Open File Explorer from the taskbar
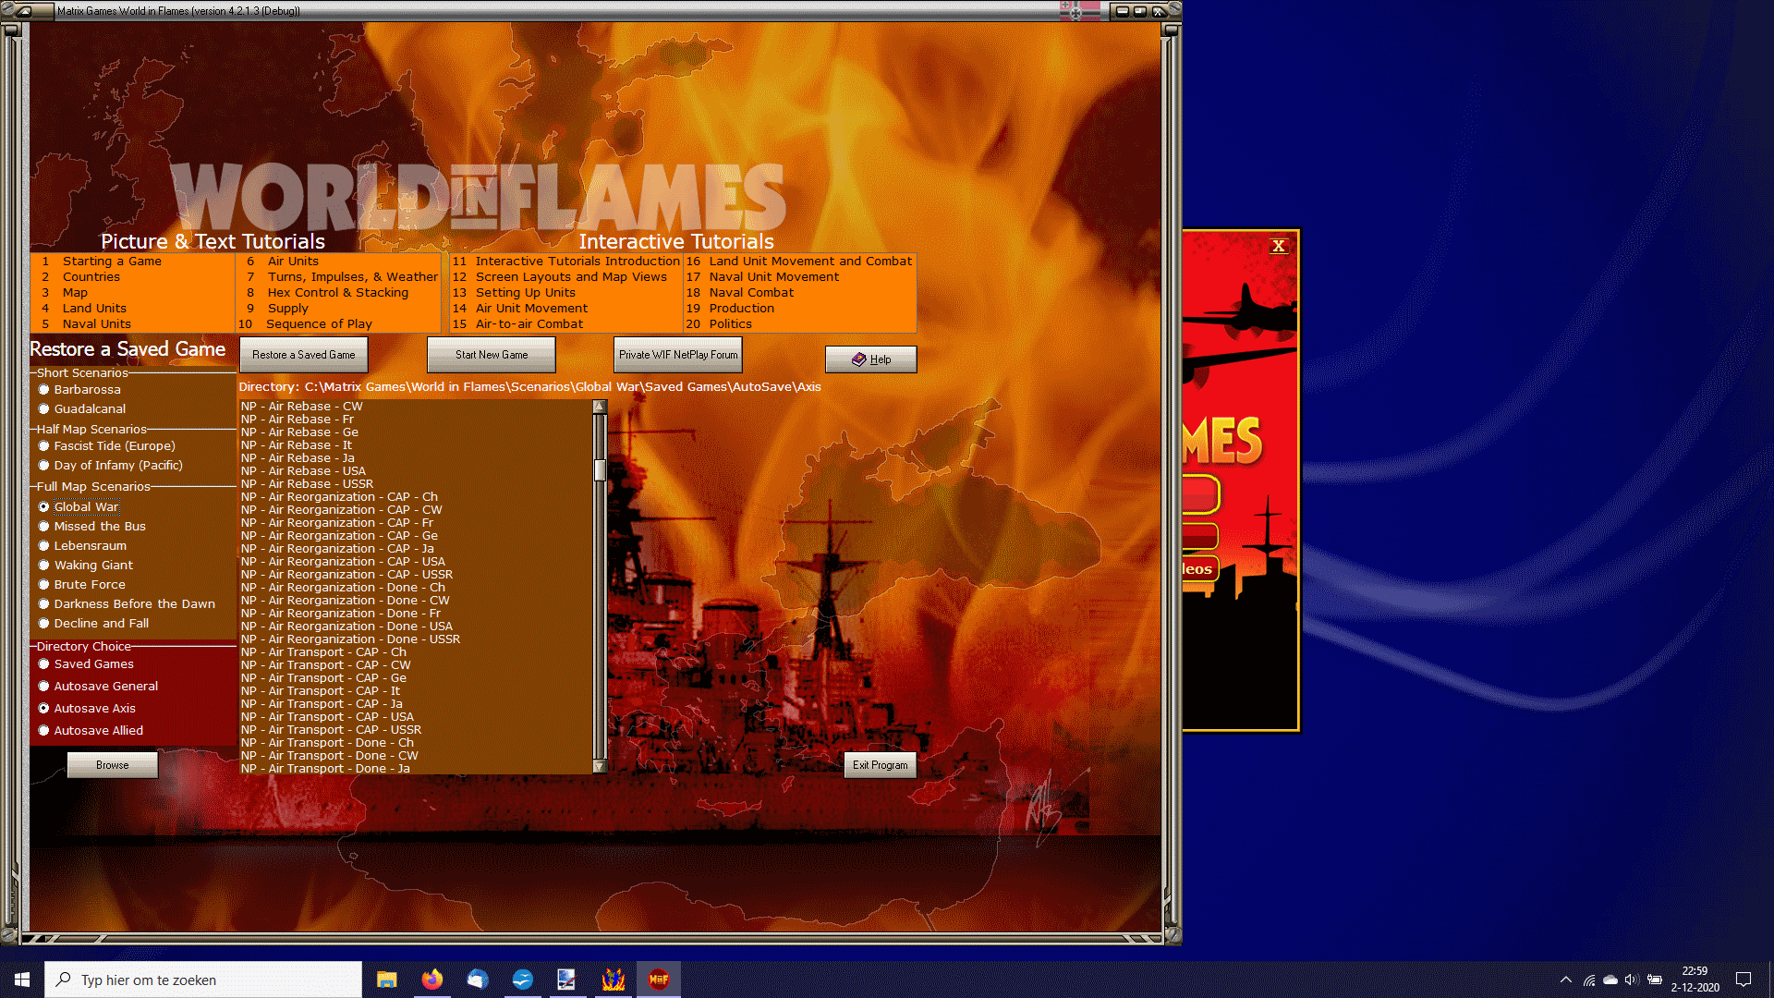This screenshot has width=1774, height=998. point(386,980)
